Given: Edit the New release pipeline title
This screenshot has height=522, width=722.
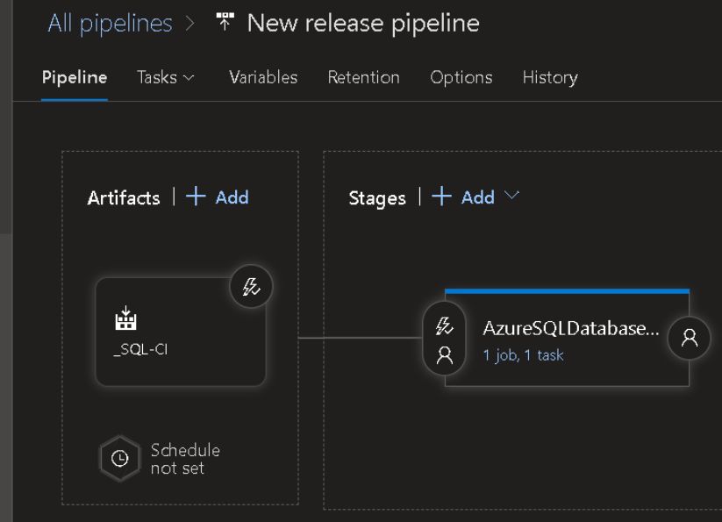Looking at the screenshot, I should pos(363,24).
